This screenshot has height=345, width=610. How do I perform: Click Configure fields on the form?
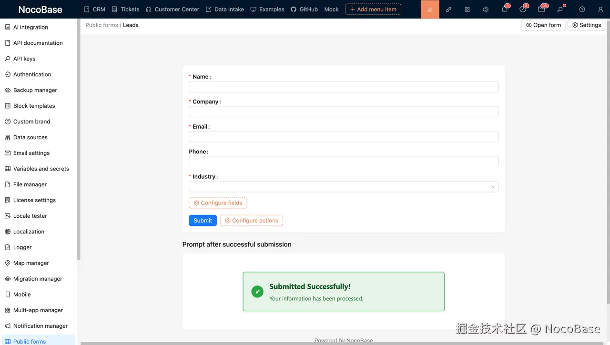218,203
